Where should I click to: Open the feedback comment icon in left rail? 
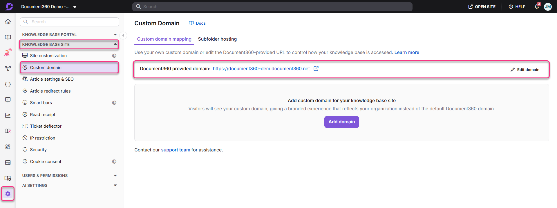coord(8,100)
